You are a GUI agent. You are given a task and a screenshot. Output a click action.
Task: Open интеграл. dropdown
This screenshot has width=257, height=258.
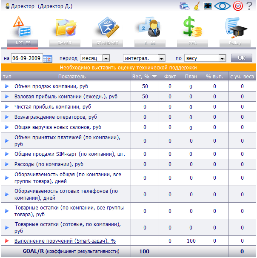tap(144, 58)
